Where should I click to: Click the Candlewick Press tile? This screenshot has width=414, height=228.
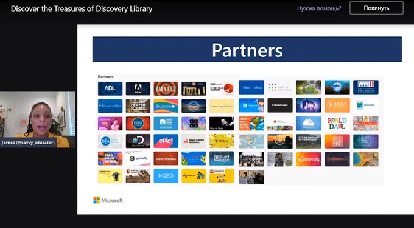click(222, 106)
